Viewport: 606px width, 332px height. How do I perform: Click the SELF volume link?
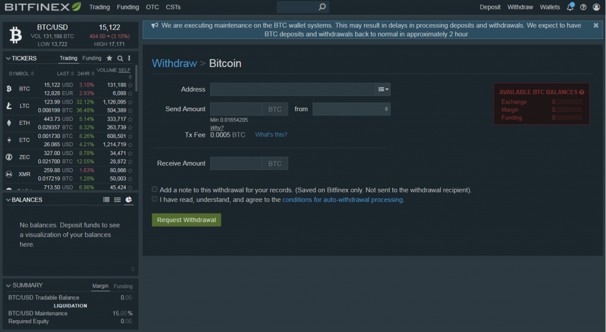[124, 70]
